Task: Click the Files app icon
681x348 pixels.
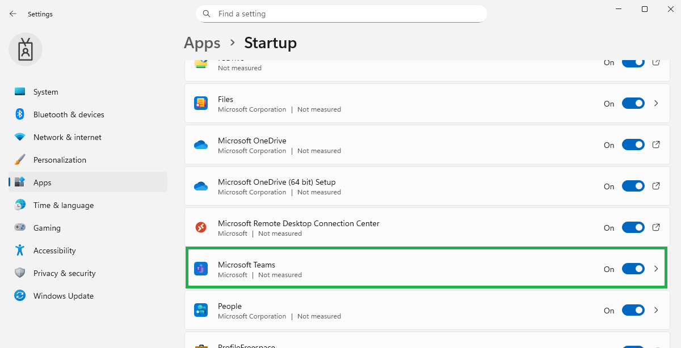Action: pyautogui.click(x=201, y=104)
